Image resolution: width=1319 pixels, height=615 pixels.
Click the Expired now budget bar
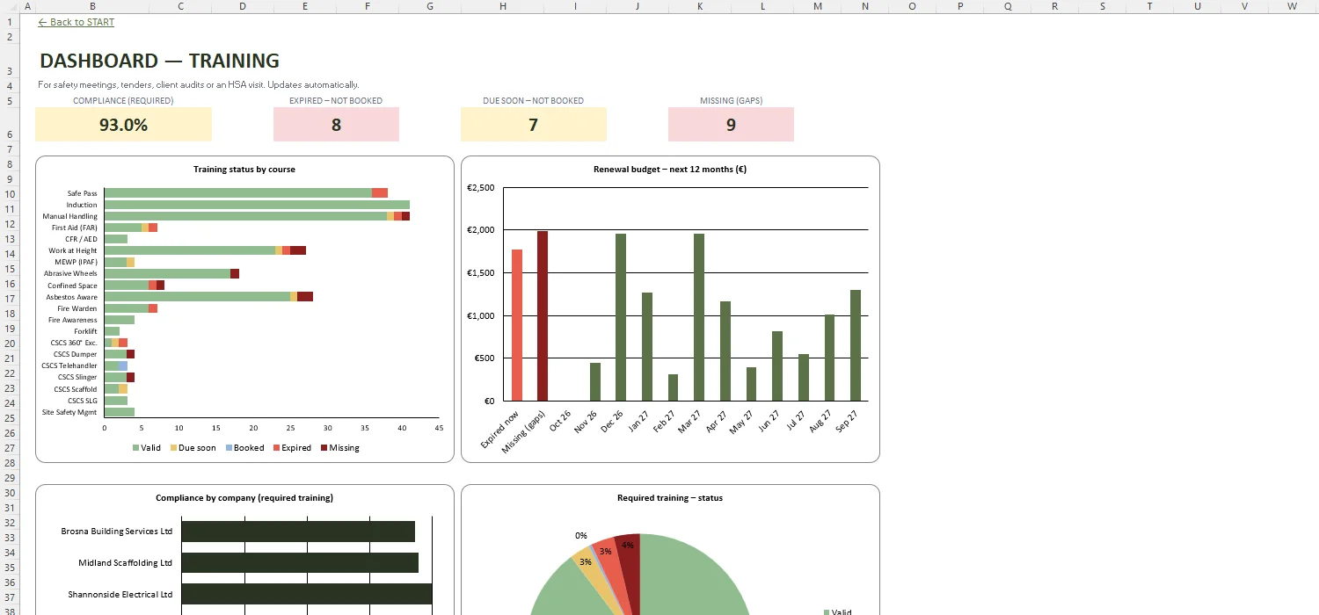click(x=517, y=325)
